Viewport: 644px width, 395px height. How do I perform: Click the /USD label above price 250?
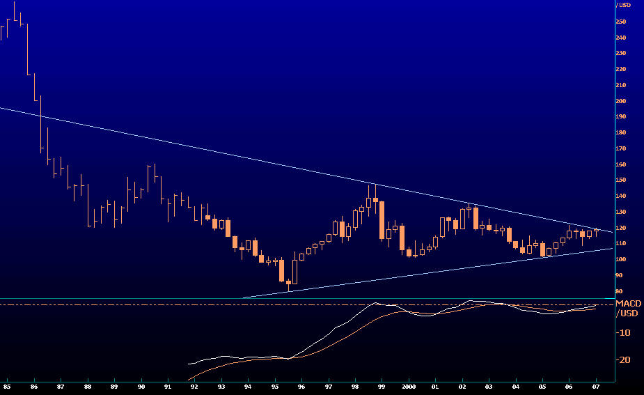[x=624, y=5]
